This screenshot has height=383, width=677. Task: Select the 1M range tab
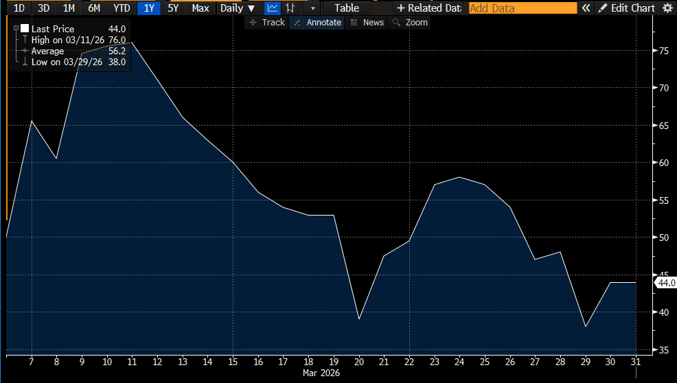pyautogui.click(x=69, y=8)
